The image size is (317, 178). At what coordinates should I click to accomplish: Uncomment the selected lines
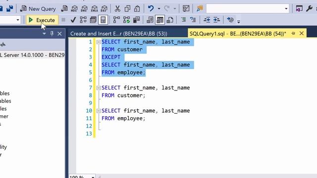tap(193, 20)
